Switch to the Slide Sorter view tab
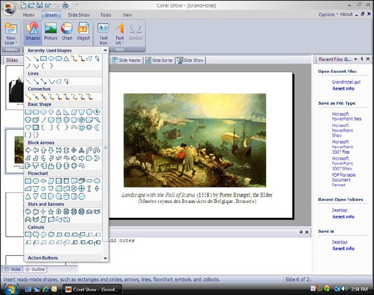374x295 pixels. 159,60
